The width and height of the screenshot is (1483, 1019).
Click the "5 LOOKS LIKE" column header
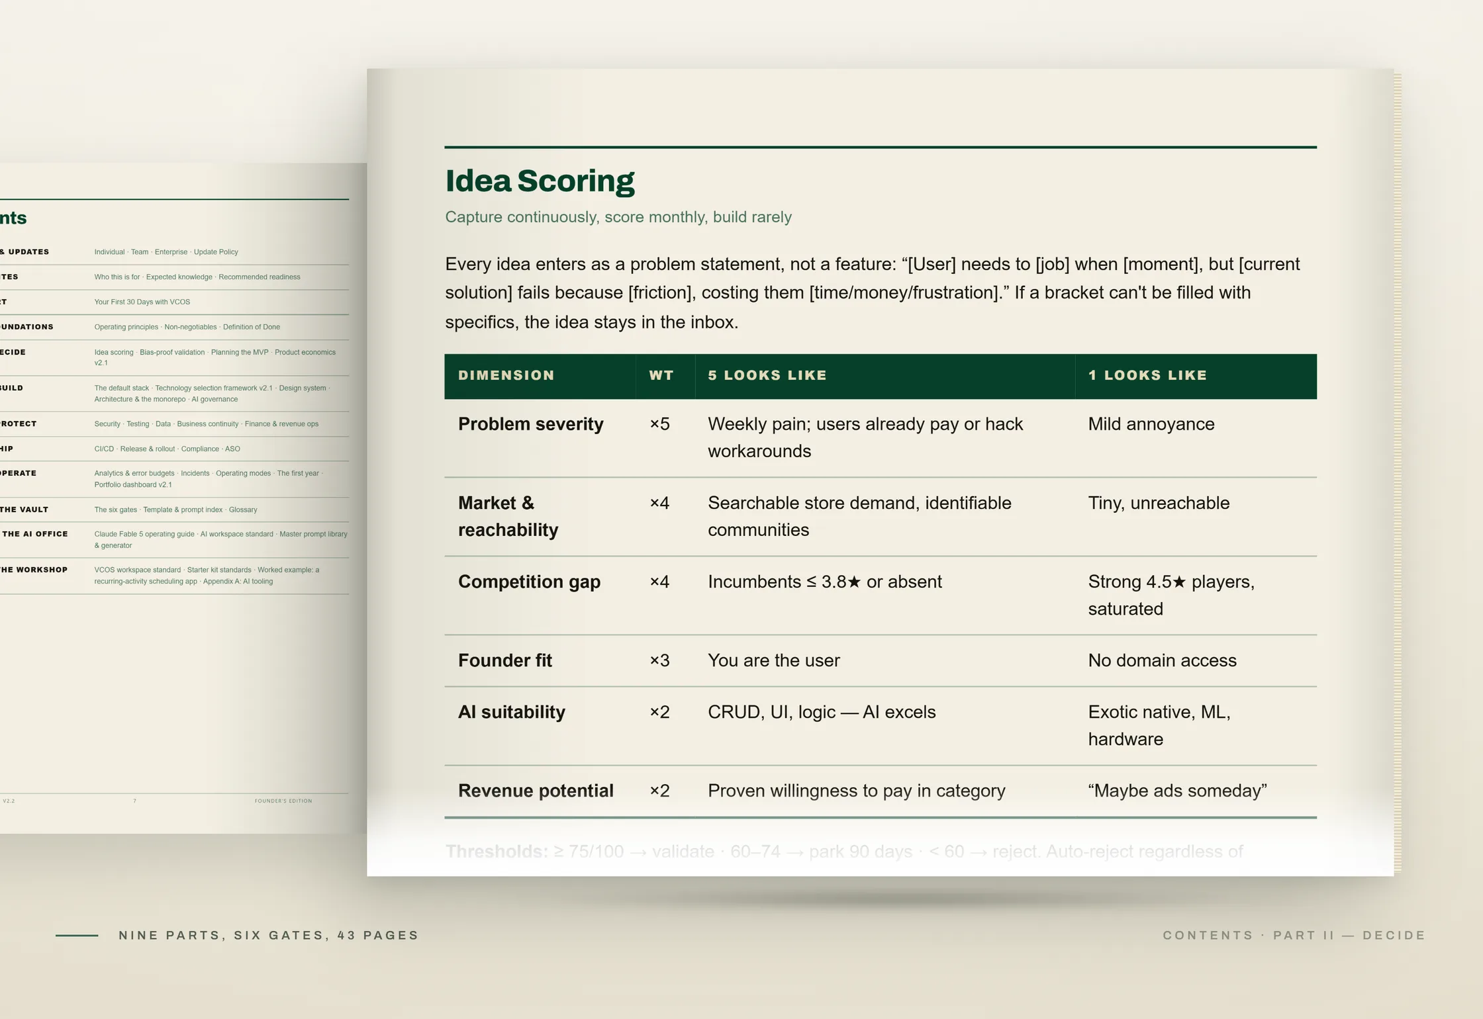click(767, 375)
